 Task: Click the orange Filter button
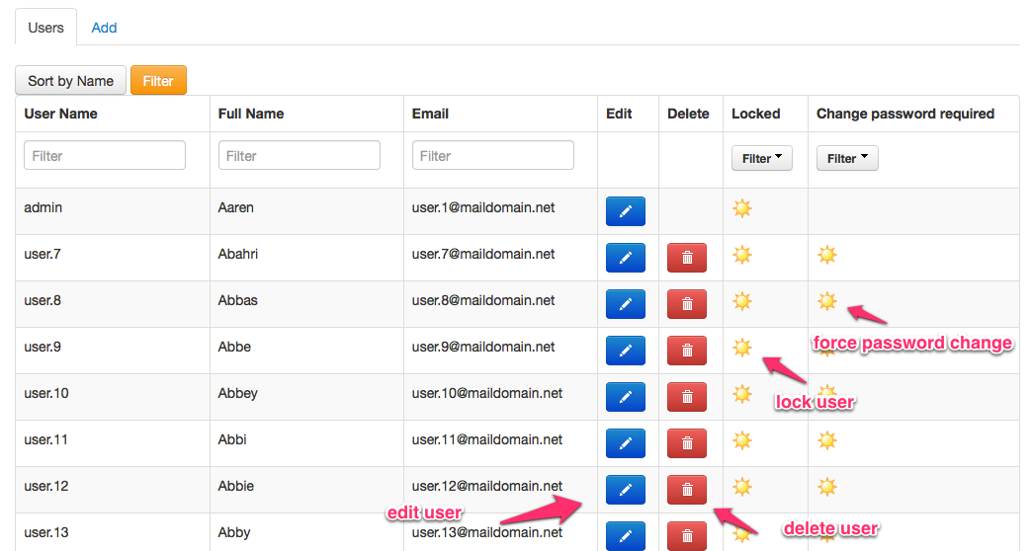[158, 81]
